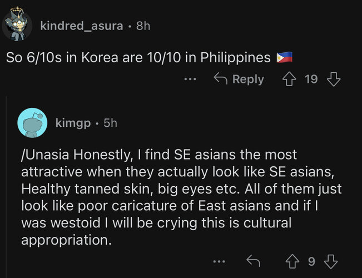The height and width of the screenshot is (278, 362).
Task: Open kindred_asura's avatar image
Action: click(17, 24)
